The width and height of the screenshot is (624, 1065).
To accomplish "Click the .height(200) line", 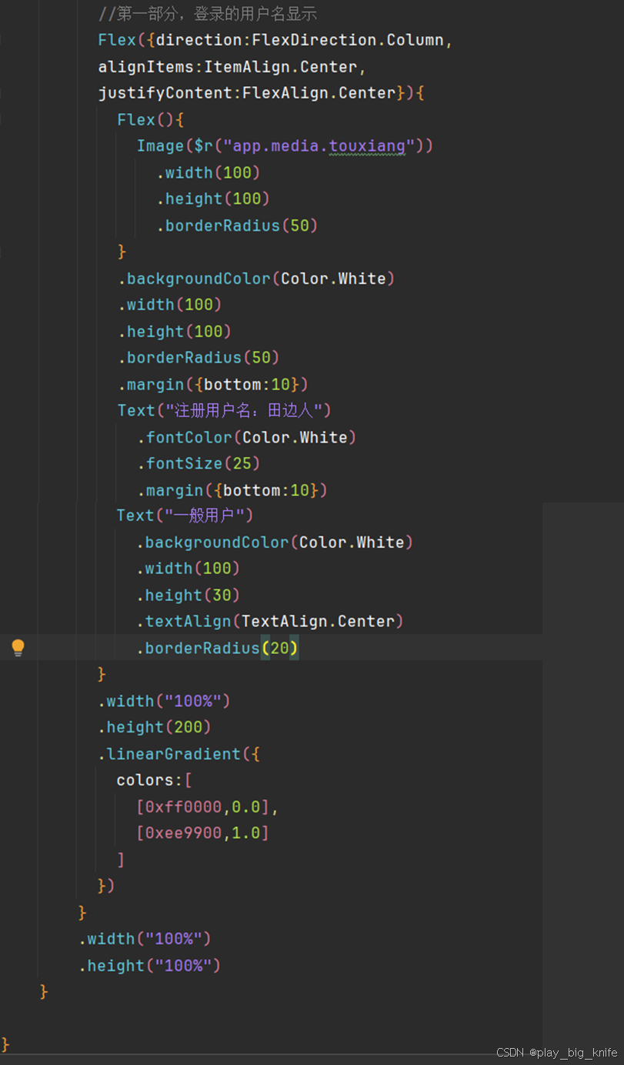I will coord(154,727).
